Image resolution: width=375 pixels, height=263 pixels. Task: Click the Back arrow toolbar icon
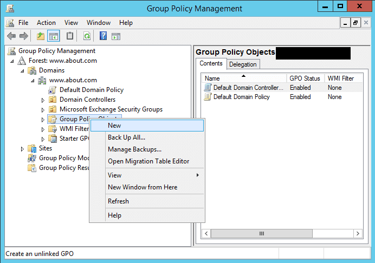tap(11, 36)
